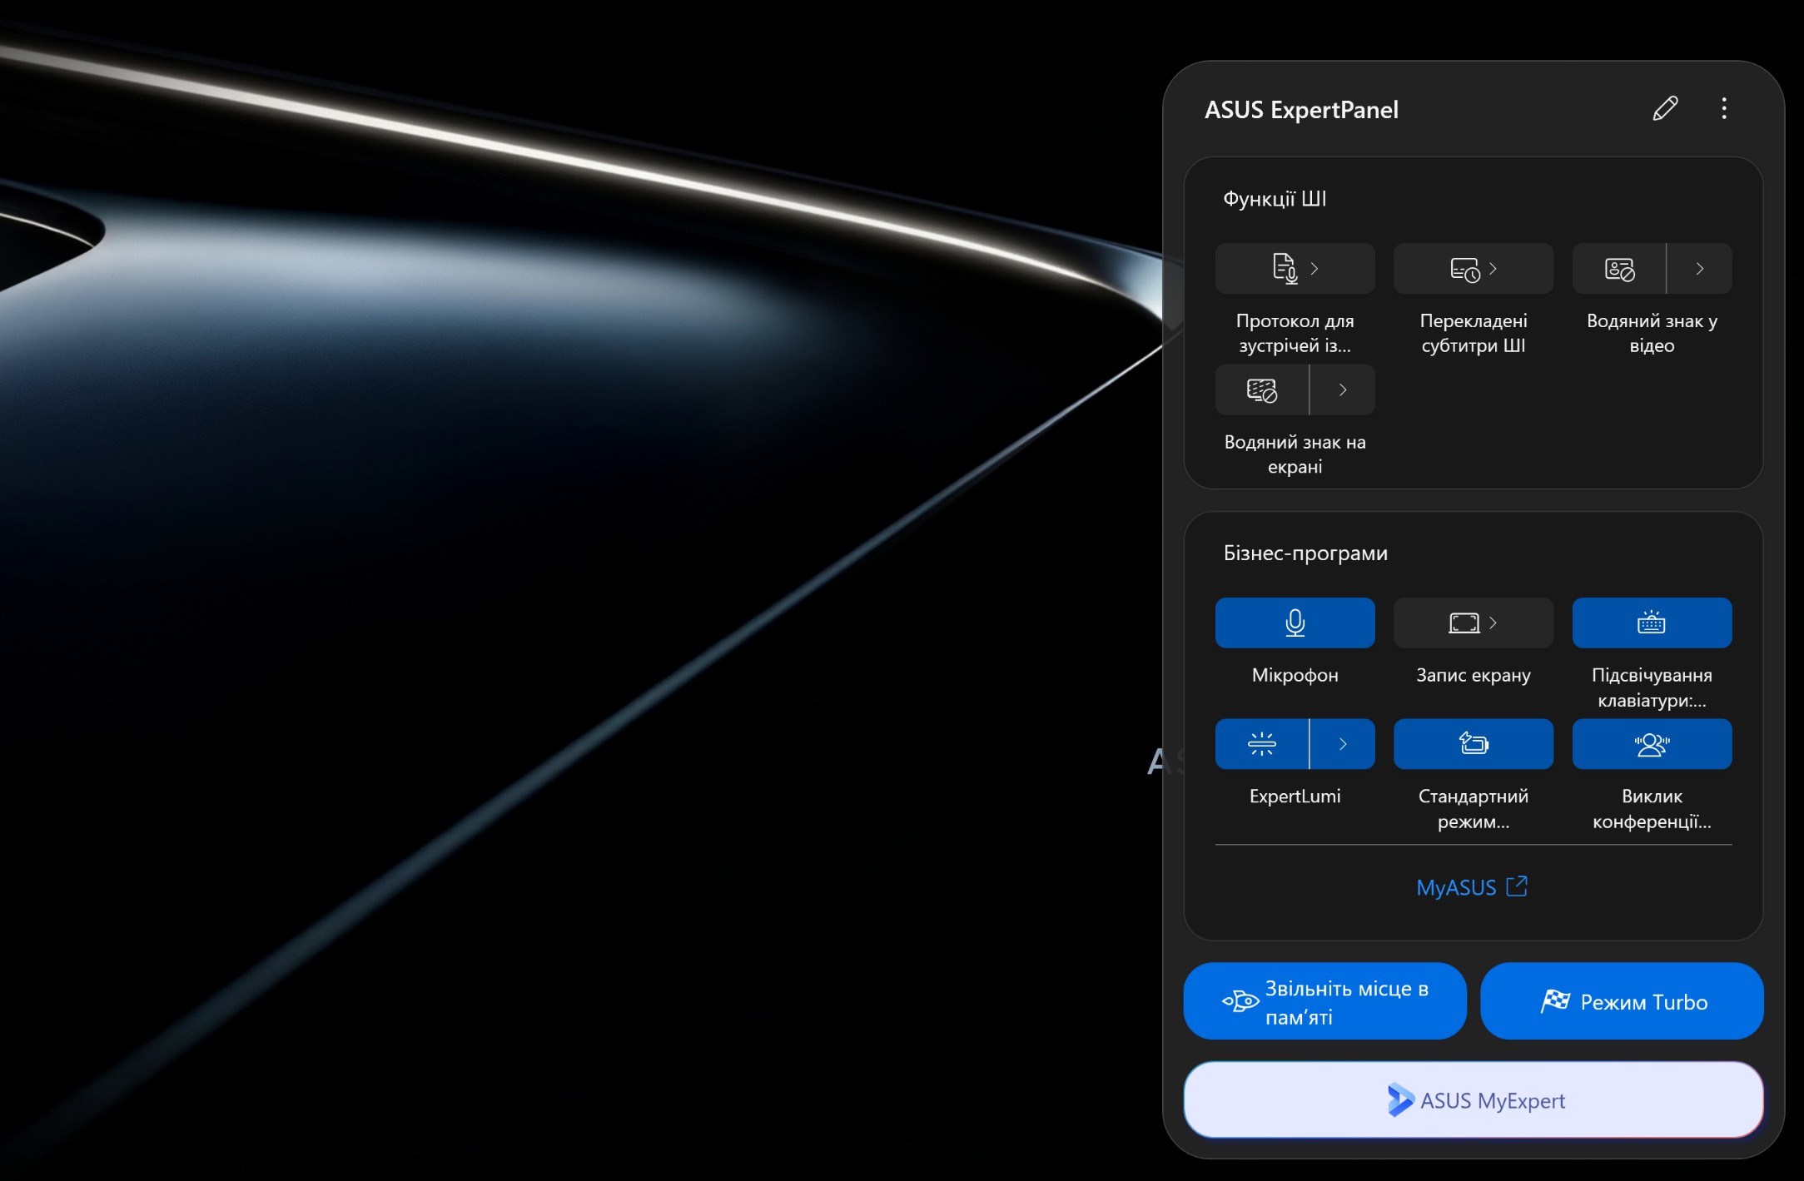This screenshot has height=1181, width=1804.
Task: Toggle the Мікрофон microphone button
Action: pyautogui.click(x=1295, y=623)
